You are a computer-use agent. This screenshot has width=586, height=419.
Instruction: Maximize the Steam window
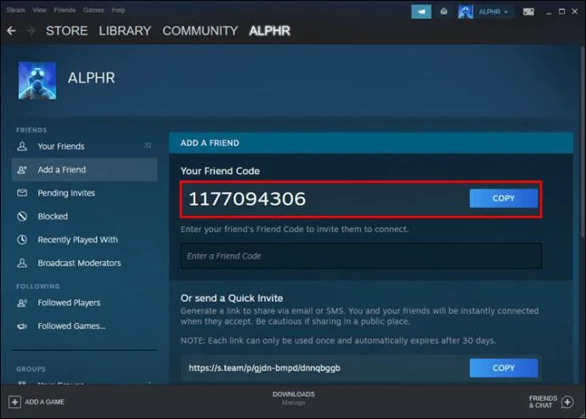click(561, 12)
